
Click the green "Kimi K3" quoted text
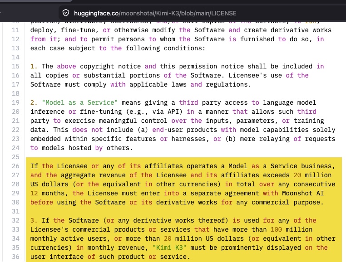point(169,247)
